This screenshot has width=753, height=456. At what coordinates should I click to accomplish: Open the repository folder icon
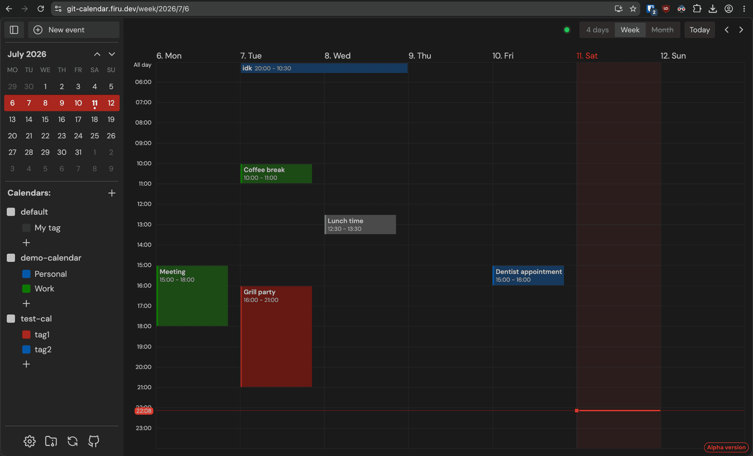click(51, 441)
